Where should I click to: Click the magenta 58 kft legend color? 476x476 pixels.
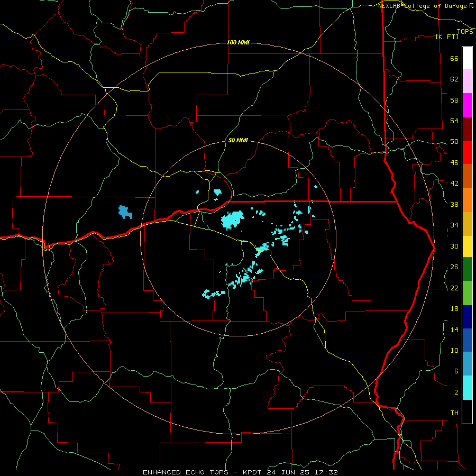click(x=467, y=105)
